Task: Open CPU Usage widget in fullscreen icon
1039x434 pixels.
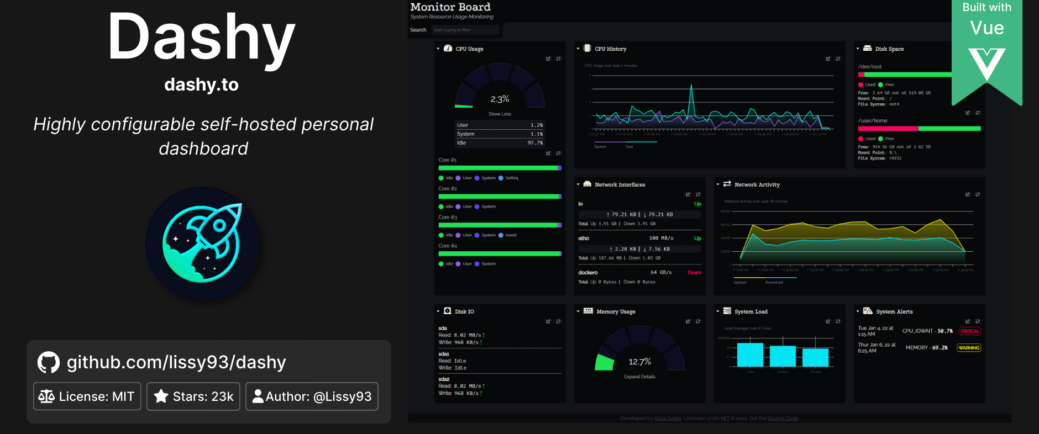Action: tap(548, 59)
